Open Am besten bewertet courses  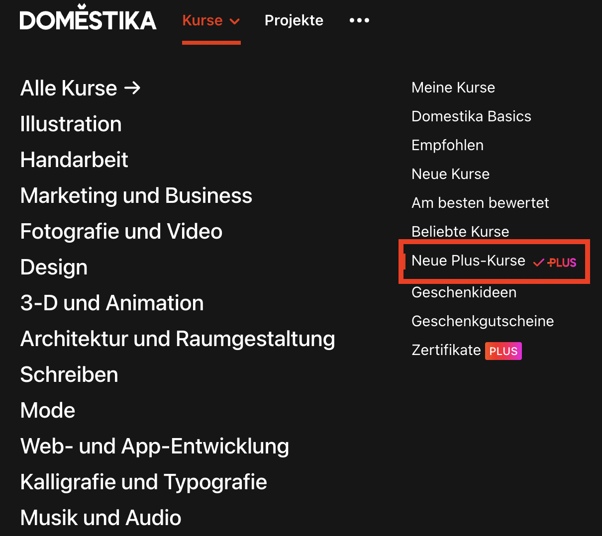pos(480,203)
